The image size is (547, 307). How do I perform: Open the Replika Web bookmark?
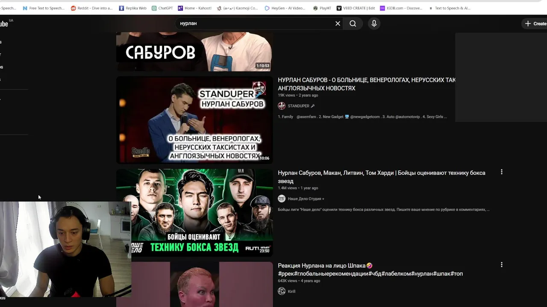133,8
